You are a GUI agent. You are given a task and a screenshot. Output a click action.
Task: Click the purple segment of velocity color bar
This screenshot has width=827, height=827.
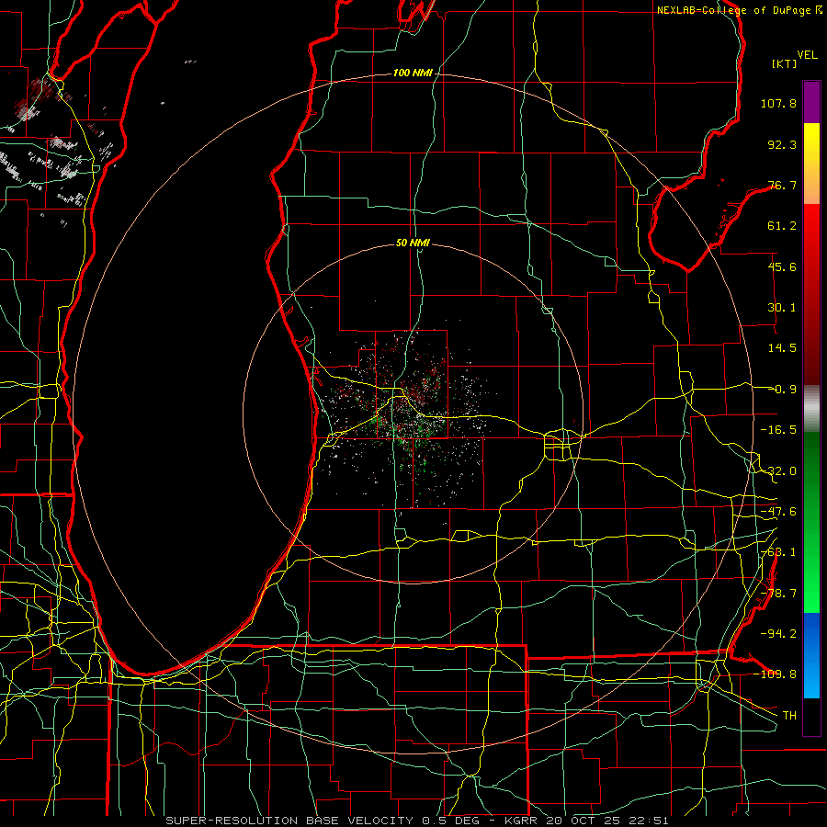pos(811,102)
